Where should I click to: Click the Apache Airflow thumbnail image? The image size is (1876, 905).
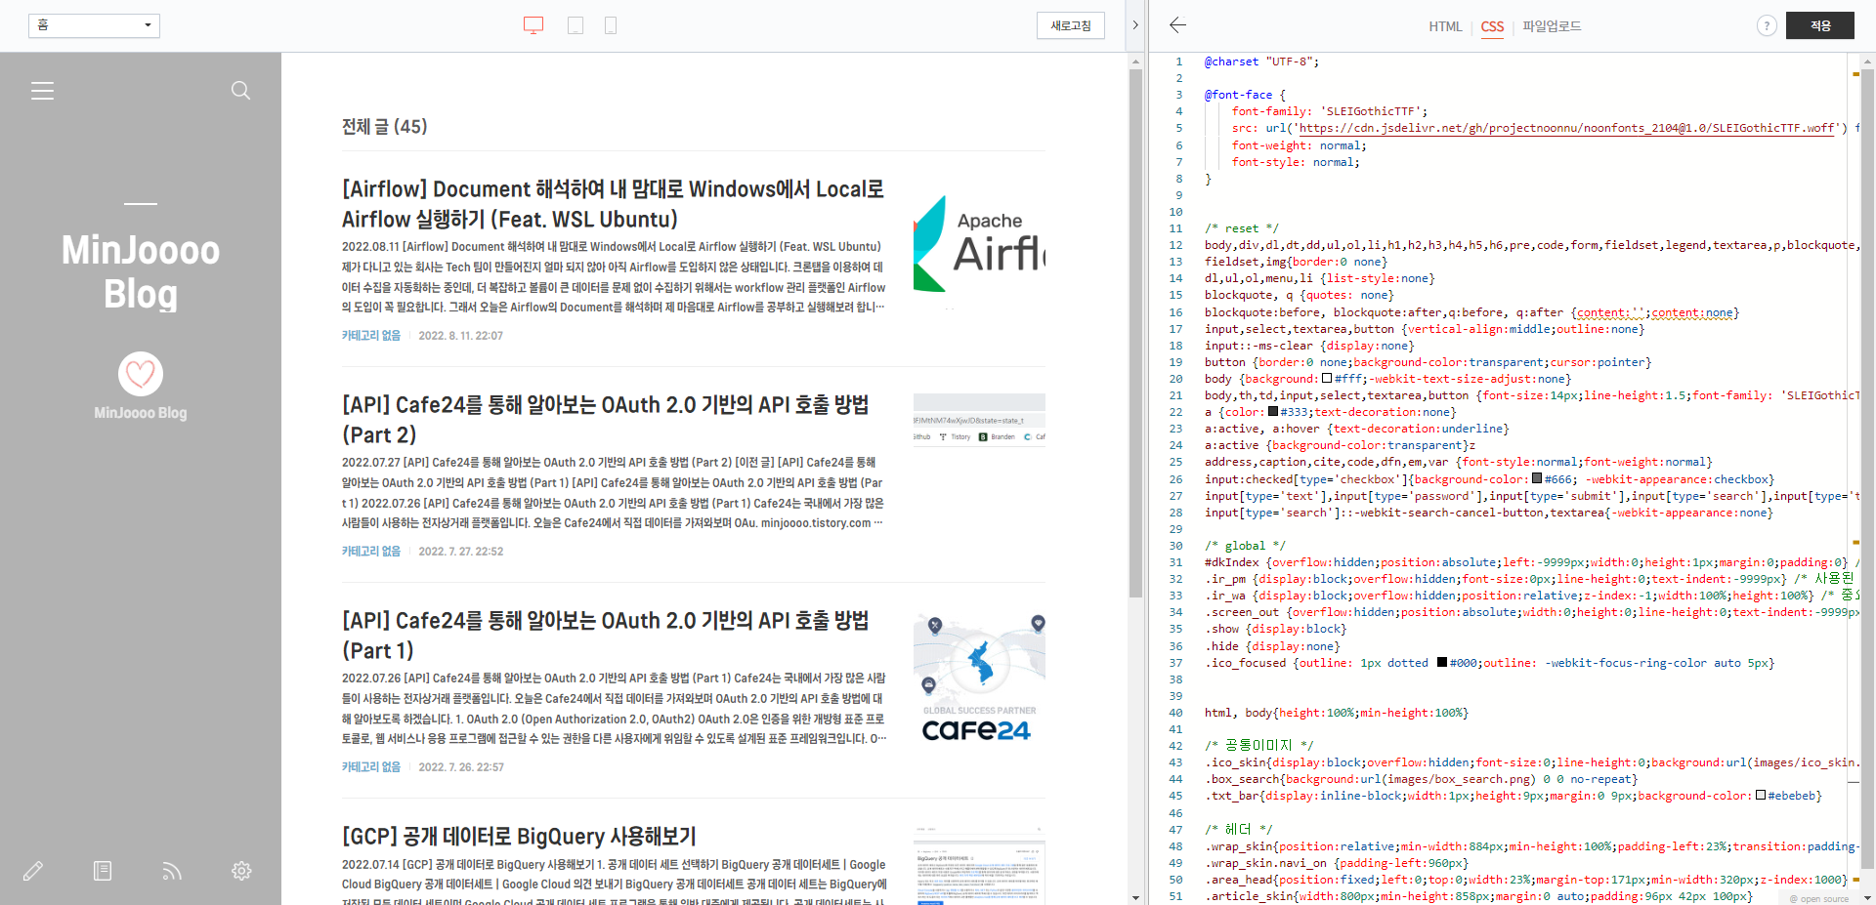coord(979,243)
